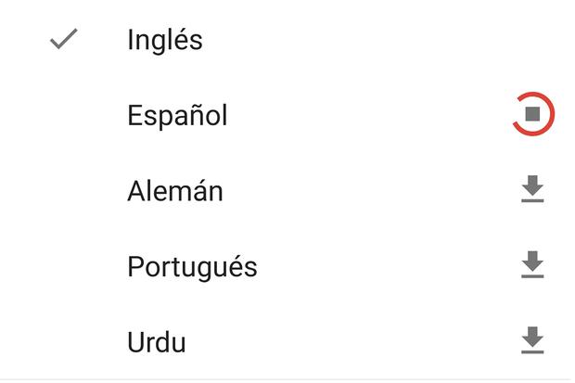Click the Español label text
575x383 pixels.
(x=177, y=116)
